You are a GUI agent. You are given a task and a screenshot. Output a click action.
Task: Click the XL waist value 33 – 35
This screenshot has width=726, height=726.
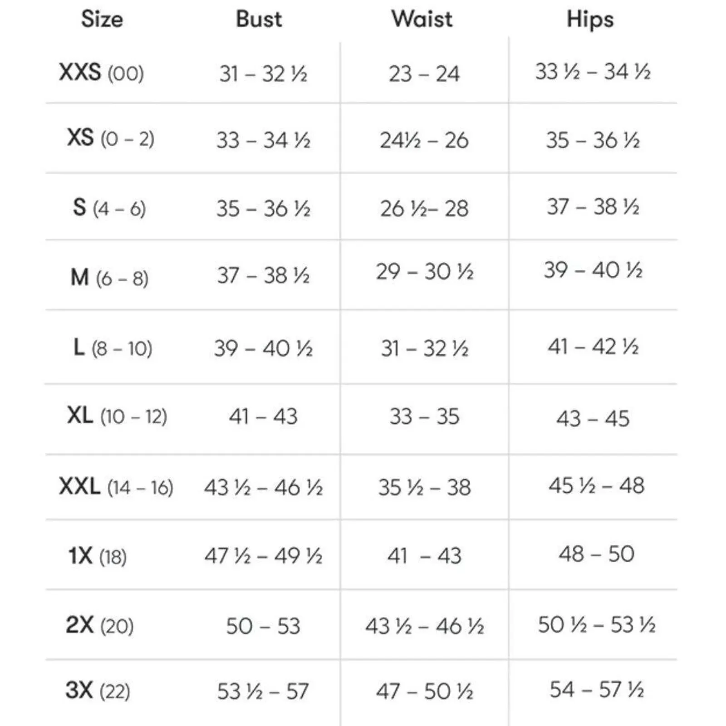point(424,417)
